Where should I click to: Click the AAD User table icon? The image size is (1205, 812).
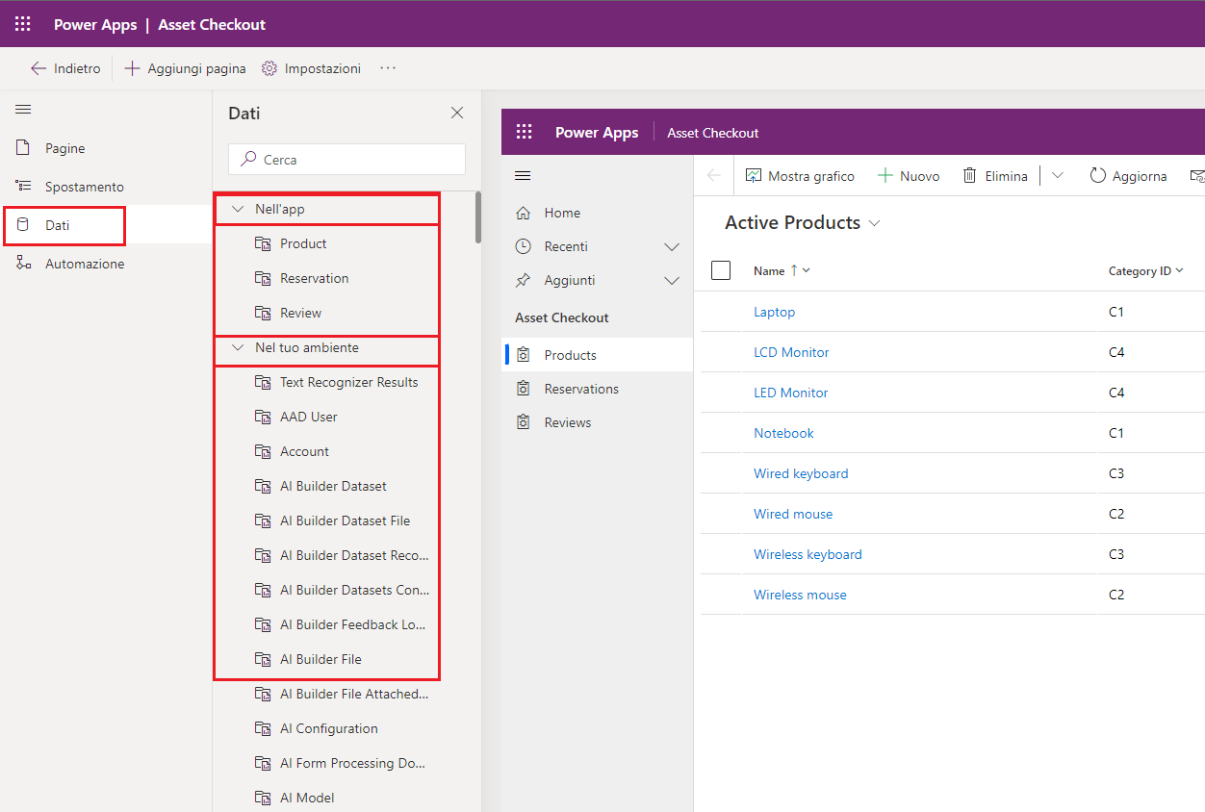click(263, 417)
